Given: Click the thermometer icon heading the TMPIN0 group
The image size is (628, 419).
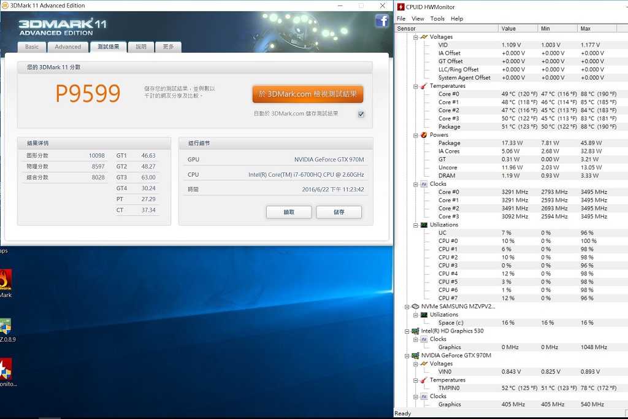Looking at the screenshot, I should coord(424,380).
